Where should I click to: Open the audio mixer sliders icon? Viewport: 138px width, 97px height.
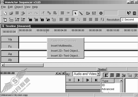coord(94,13)
